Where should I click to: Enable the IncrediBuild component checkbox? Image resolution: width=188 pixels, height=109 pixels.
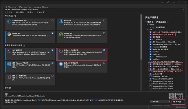click(150, 76)
